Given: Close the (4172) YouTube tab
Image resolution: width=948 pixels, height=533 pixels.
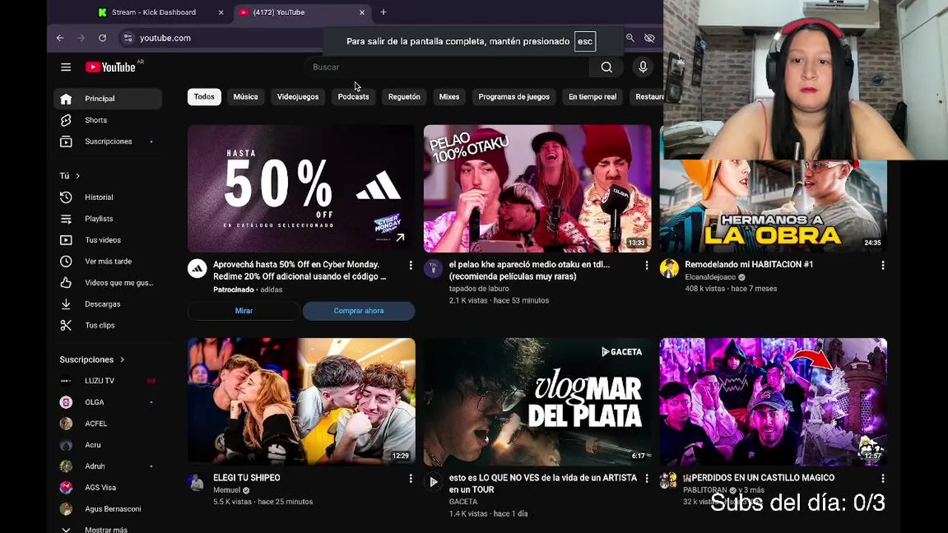Looking at the screenshot, I should 361,13.
